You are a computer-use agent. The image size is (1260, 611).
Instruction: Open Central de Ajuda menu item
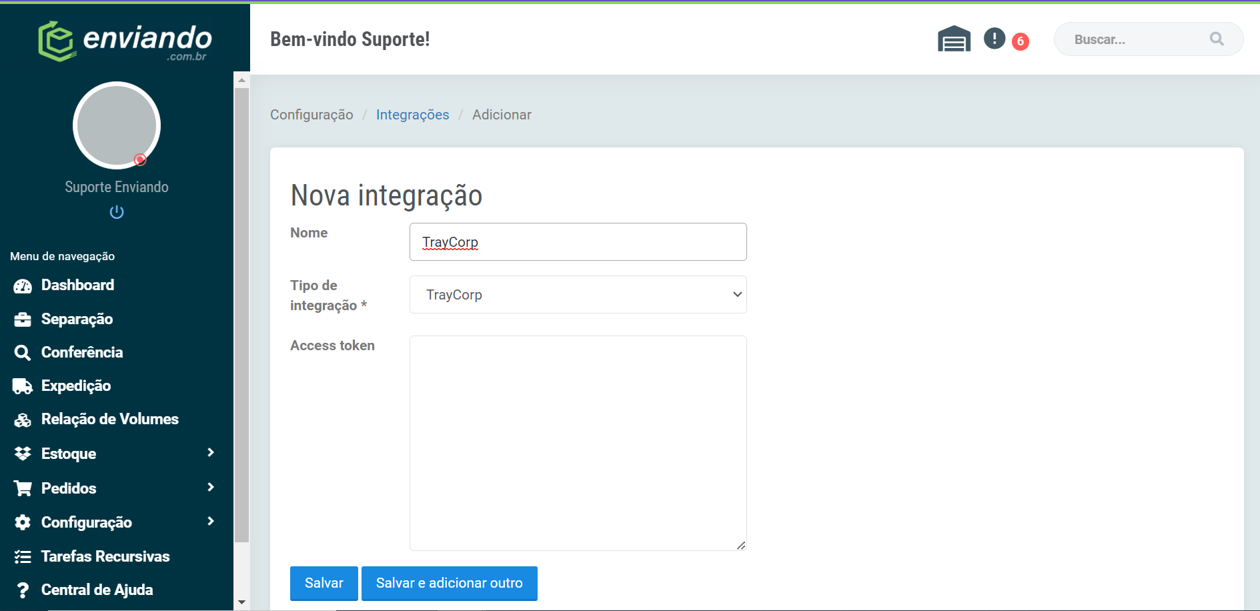(97, 590)
